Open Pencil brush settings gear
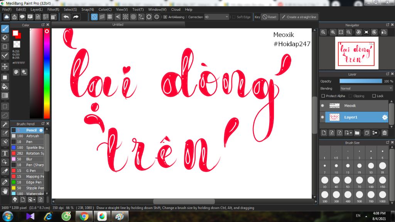The width and height of the screenshot is (395, 222). coord(41,130)
